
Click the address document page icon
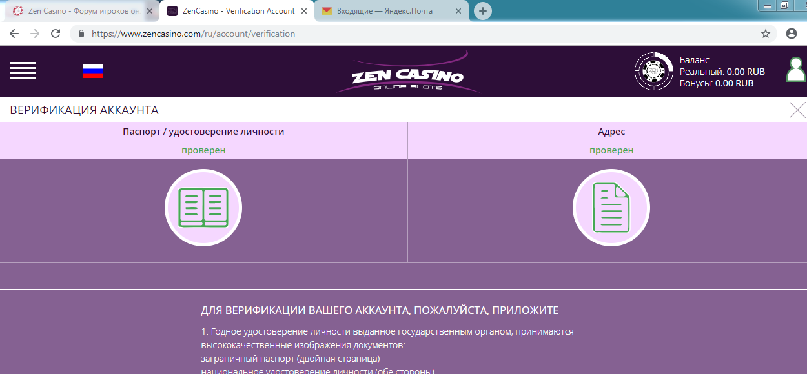click(x=611, y=208)
